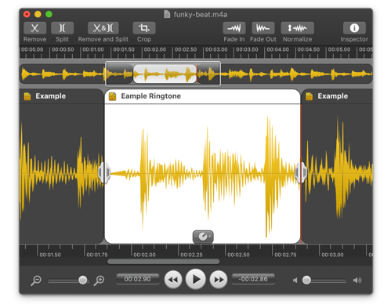Click the gain knob in the selected clip
391x304 pixels.
coord(203,237)
